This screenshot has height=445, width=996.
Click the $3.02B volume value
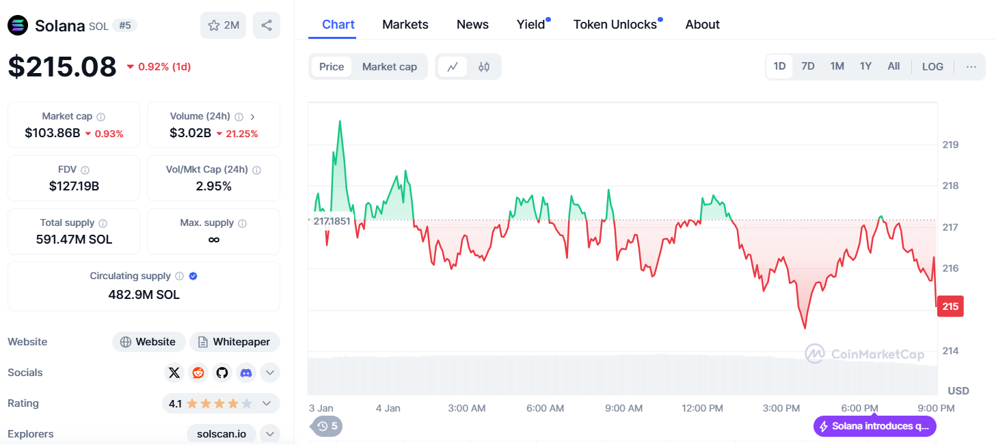pyautogui.click(x=190, y=133)
